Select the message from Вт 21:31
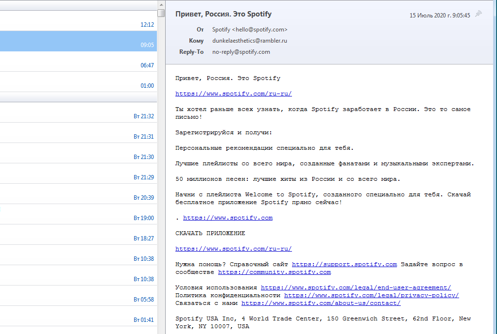 click(78, 133)
